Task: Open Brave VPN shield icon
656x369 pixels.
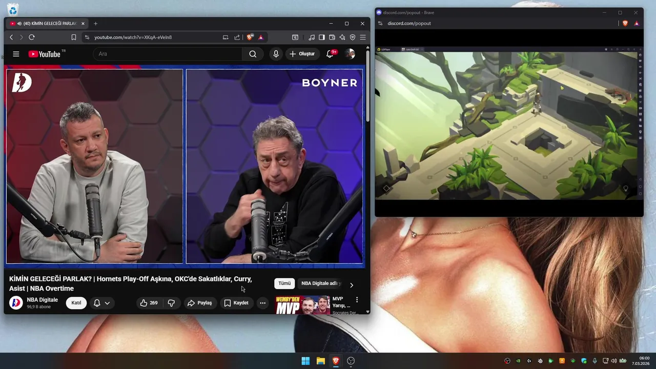Action: pos(353,37)
